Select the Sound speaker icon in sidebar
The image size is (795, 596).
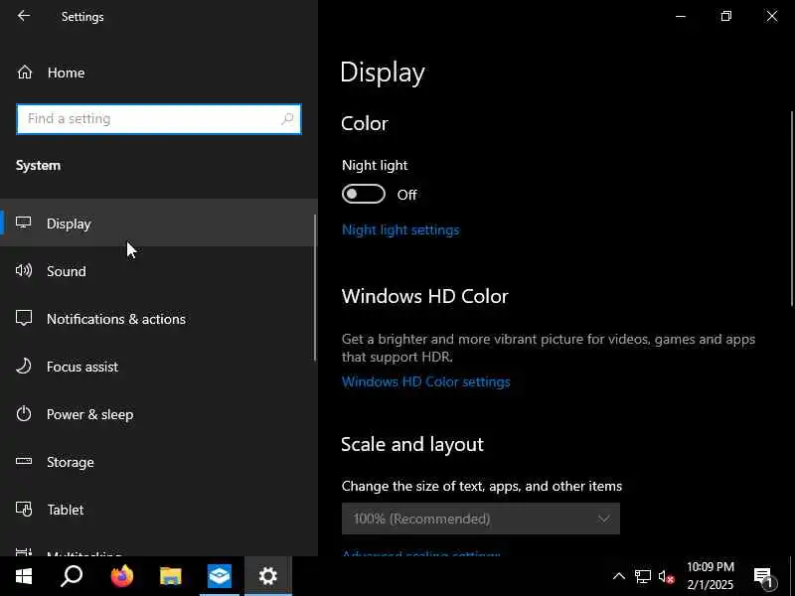23,270
